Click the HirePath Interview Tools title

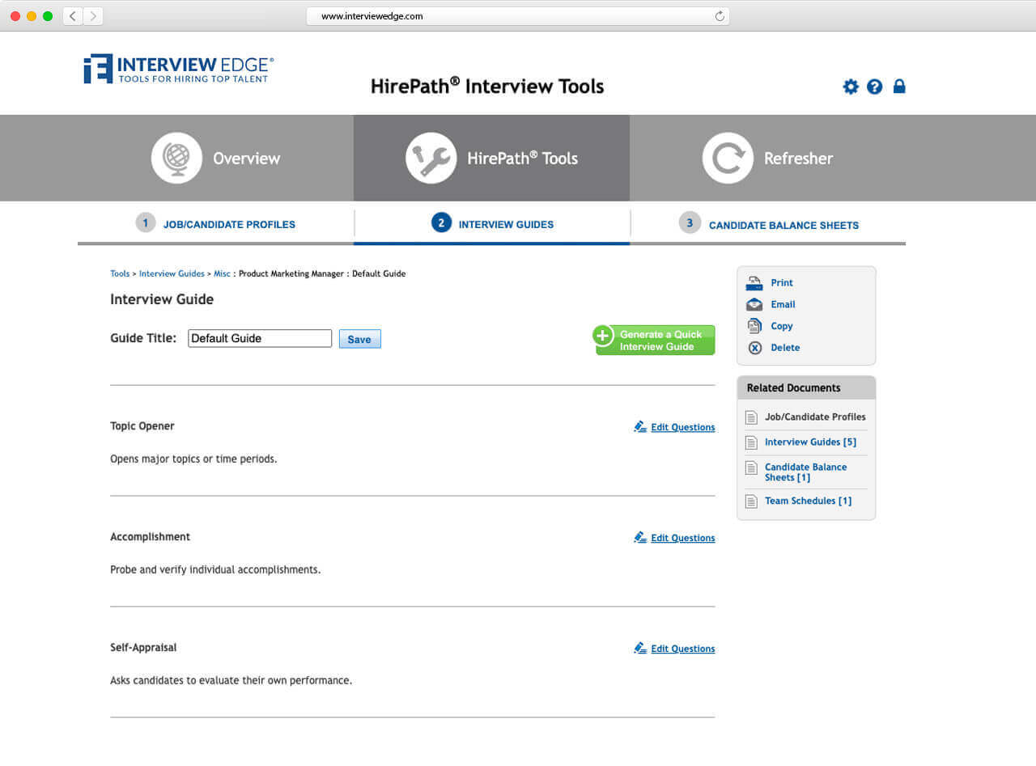(487, 86)
